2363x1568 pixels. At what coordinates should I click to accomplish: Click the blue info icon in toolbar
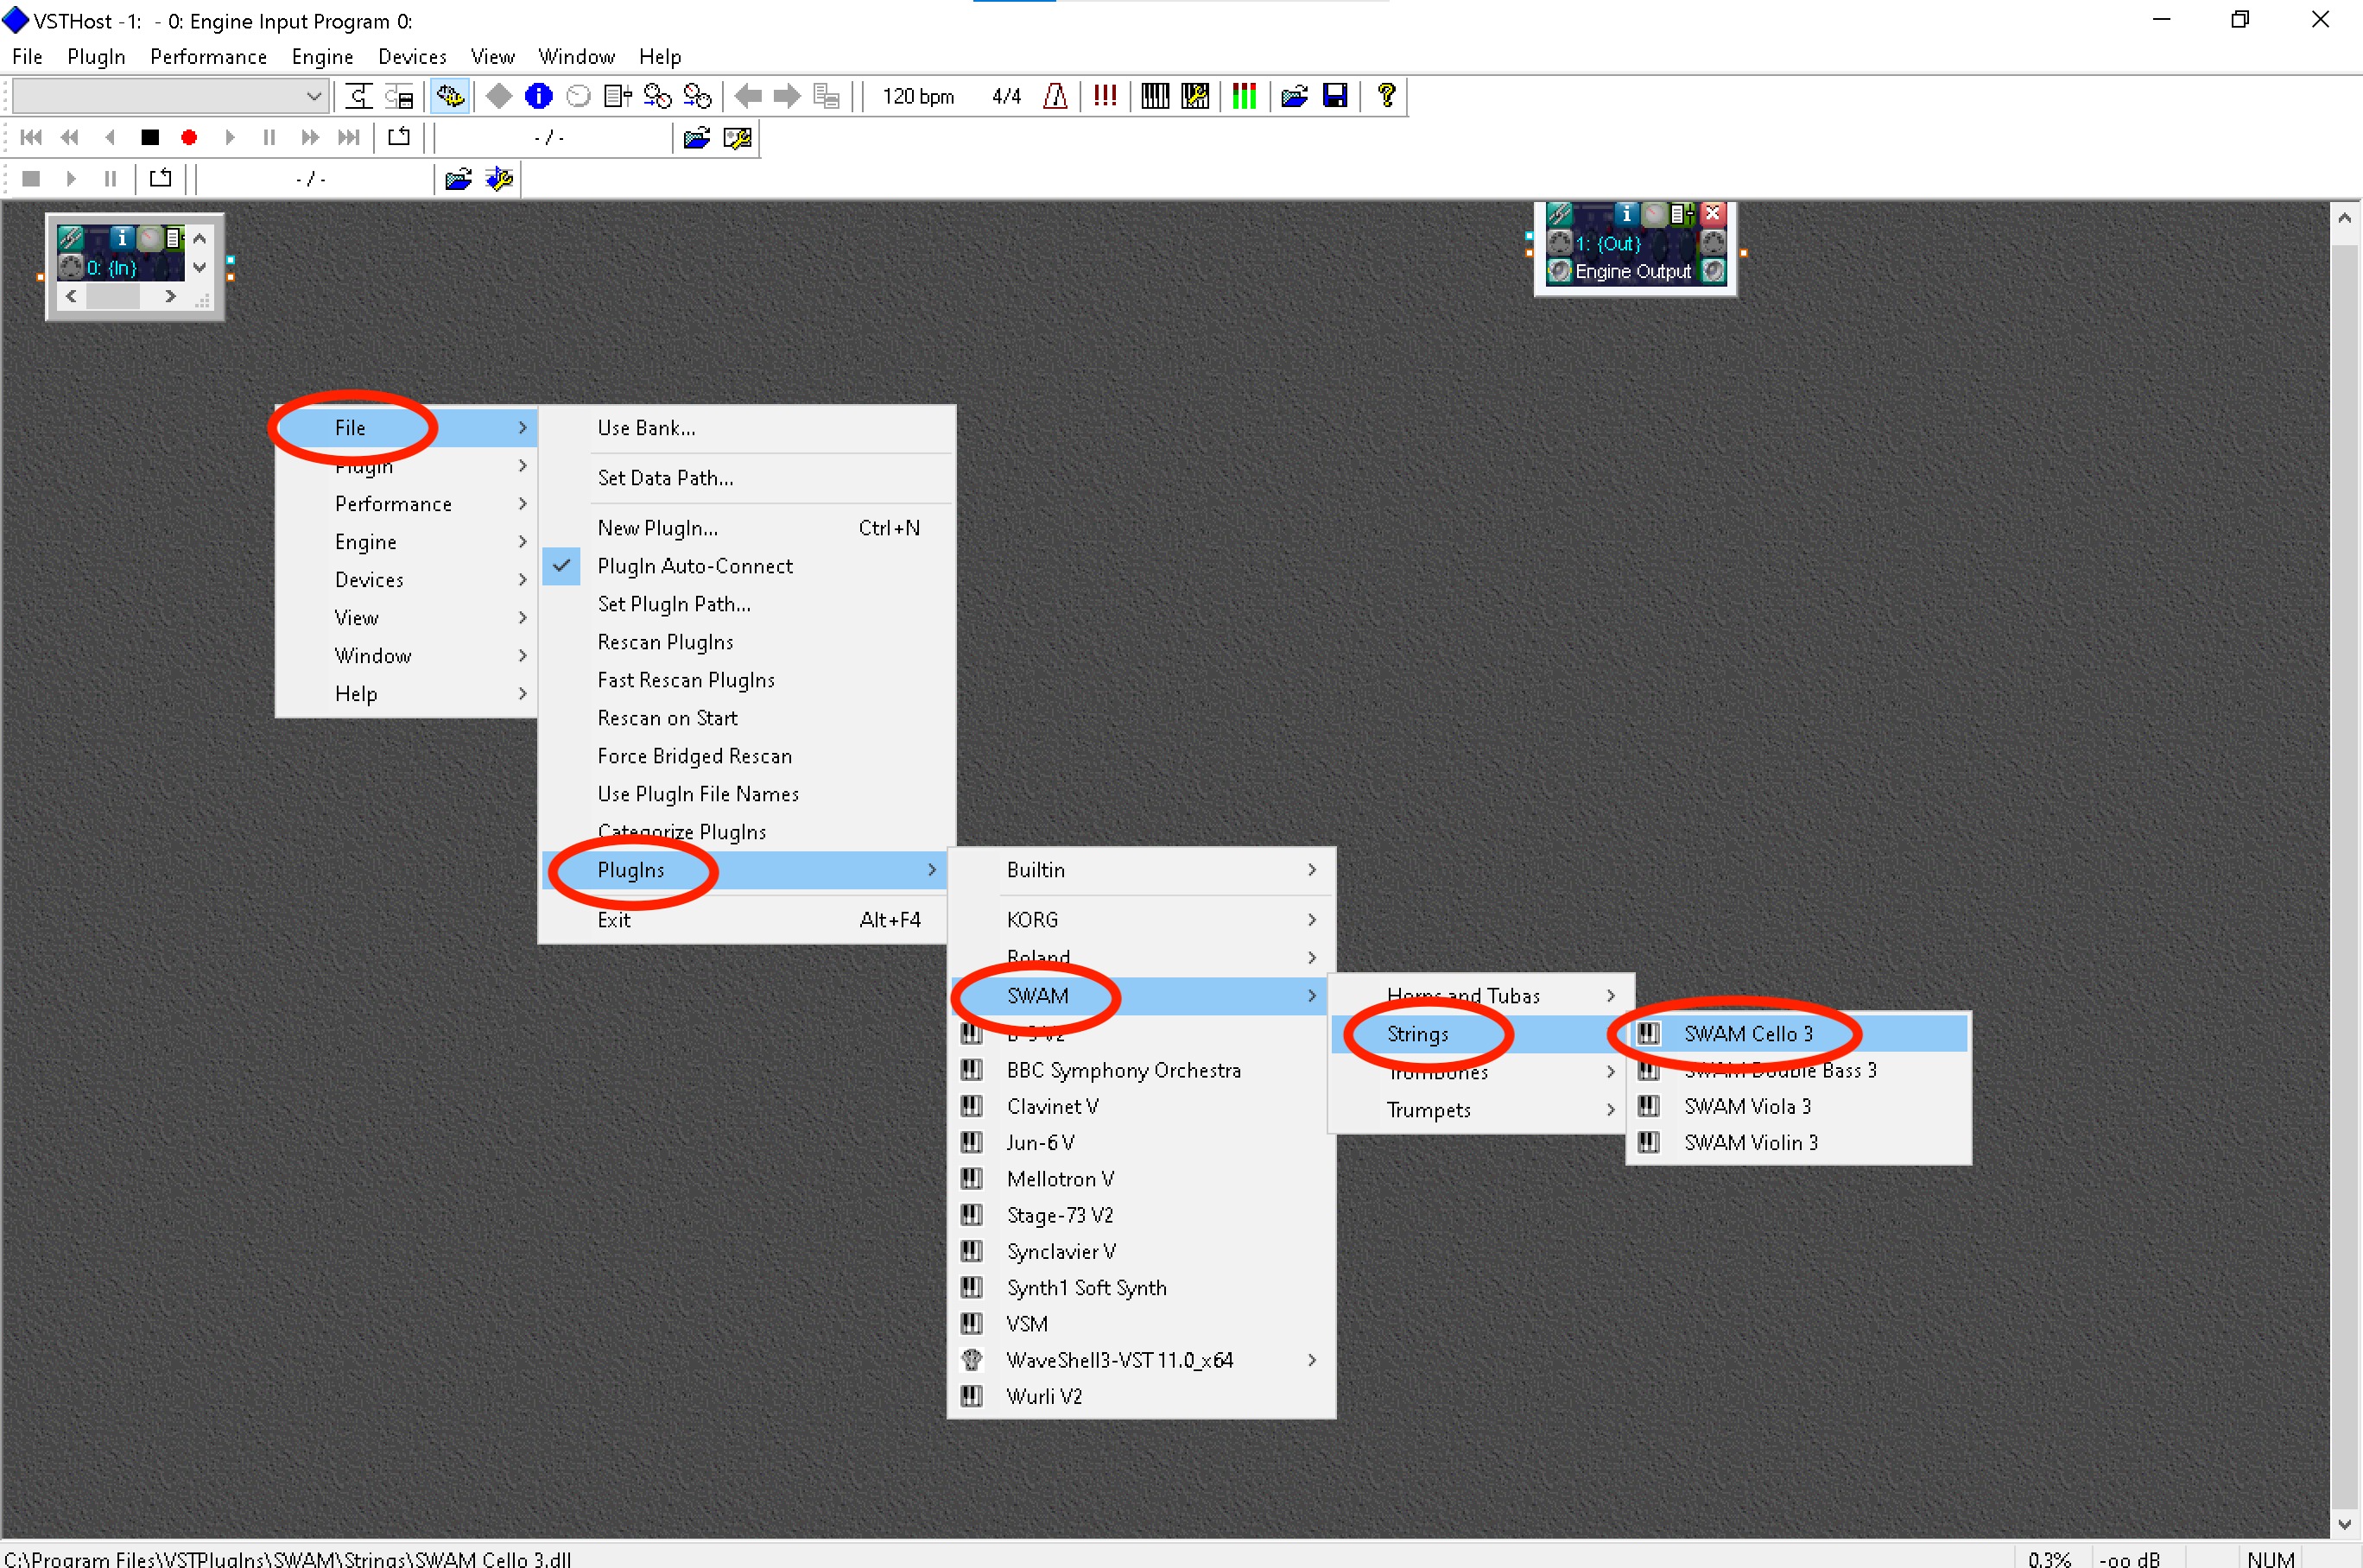[x=538, y=96]
